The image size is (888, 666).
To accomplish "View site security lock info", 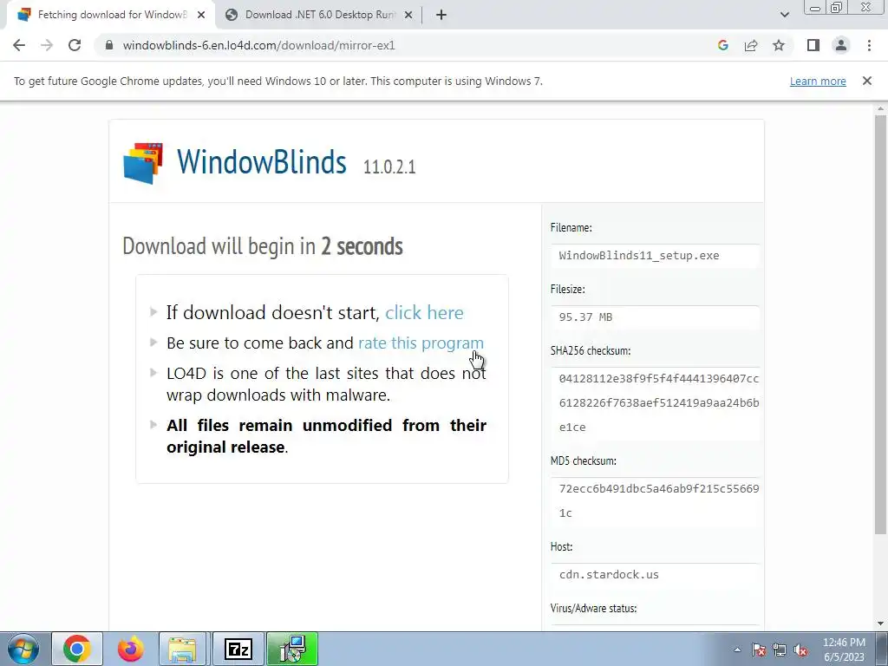I will coord(109,45).
